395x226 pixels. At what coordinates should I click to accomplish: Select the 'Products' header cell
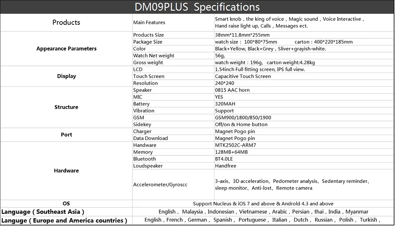tap(66, 22)
